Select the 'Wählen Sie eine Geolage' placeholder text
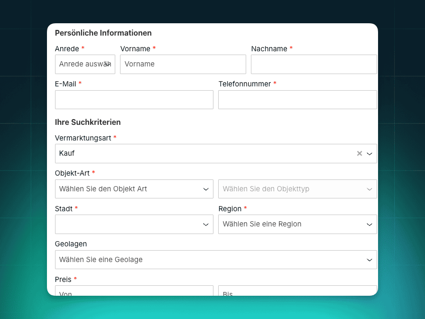 point(101,260)
